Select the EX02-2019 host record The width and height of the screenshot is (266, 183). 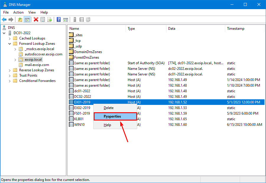click(166, 108)
